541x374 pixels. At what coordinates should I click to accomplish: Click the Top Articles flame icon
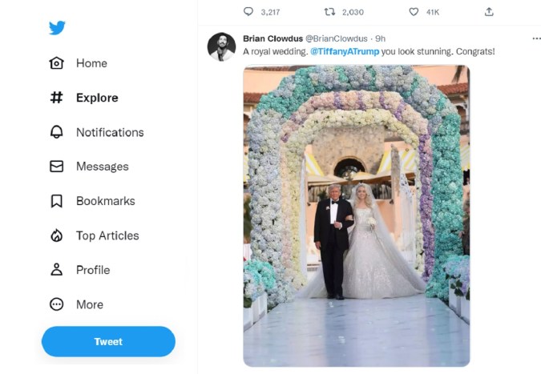point(56,235)
